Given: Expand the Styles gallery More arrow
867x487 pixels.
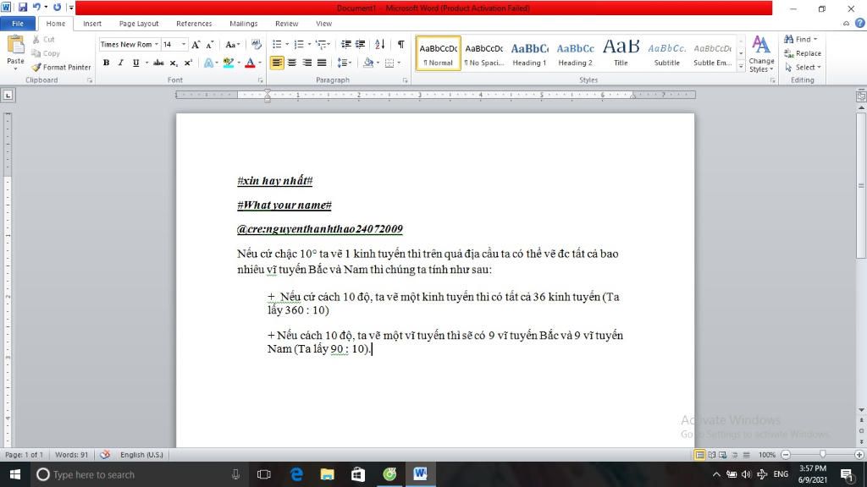Looking at the screenshot, I should coord(741,67).
